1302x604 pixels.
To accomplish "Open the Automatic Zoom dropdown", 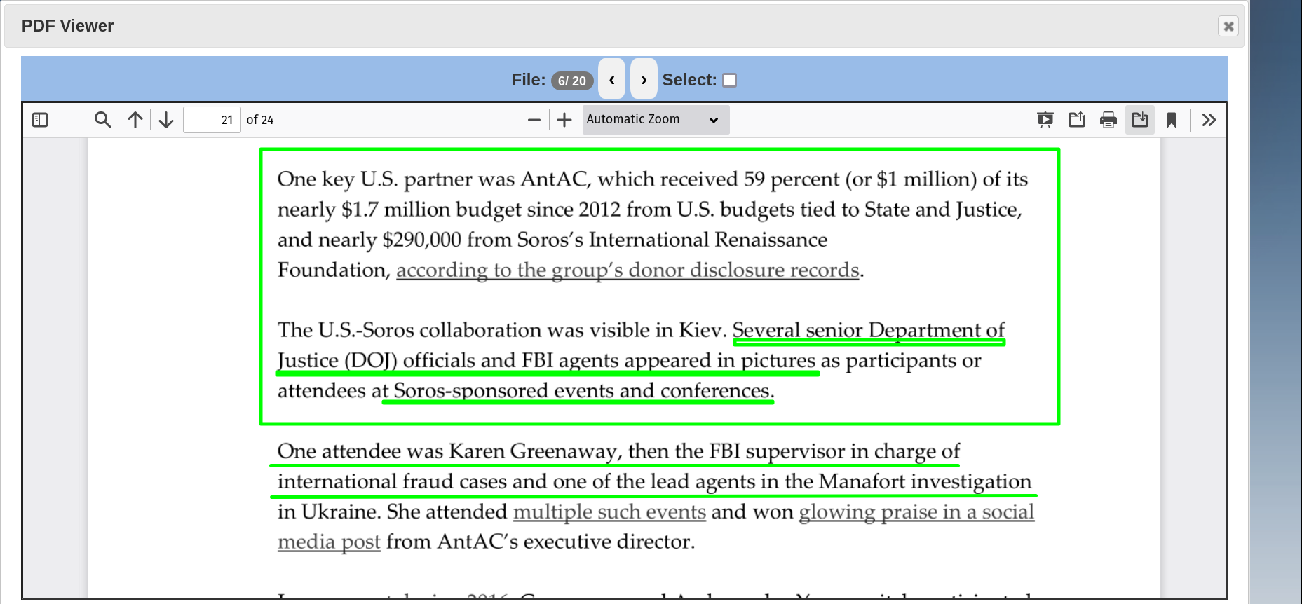I will click(x=656, y=120).
